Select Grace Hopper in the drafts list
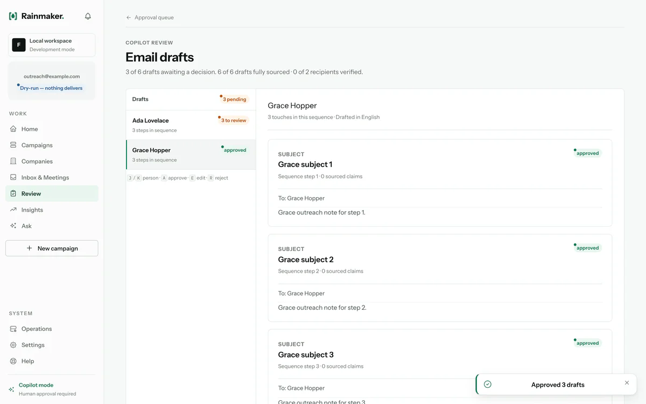The width and height of the screenshot is (646, 404). pos(191,155)
